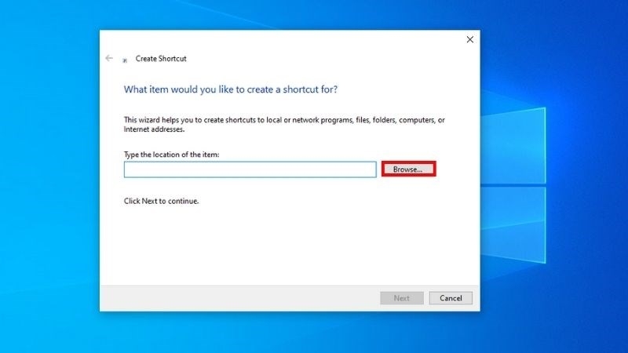Image resolution: width=628 pixels, height=353 pixels.
Task: Click the 'Create Shortcut' title text
Action: tap(161, 59)
